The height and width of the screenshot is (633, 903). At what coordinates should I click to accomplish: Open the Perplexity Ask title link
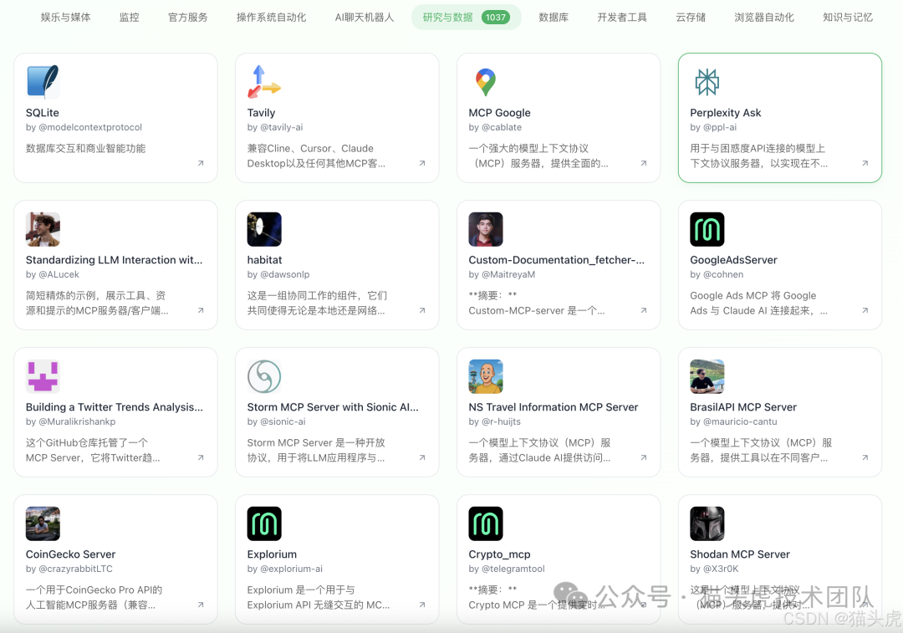[726, 113]
